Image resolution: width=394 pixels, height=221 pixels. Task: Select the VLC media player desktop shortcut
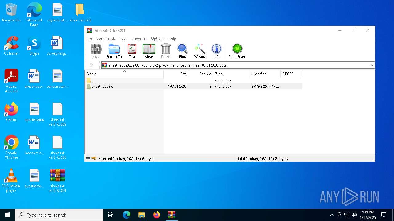coord(11,180)
